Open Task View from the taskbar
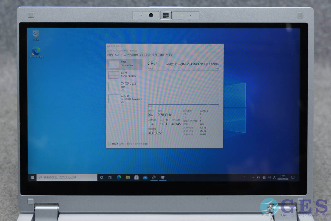331x221 pixels. [x=110, y=177]
